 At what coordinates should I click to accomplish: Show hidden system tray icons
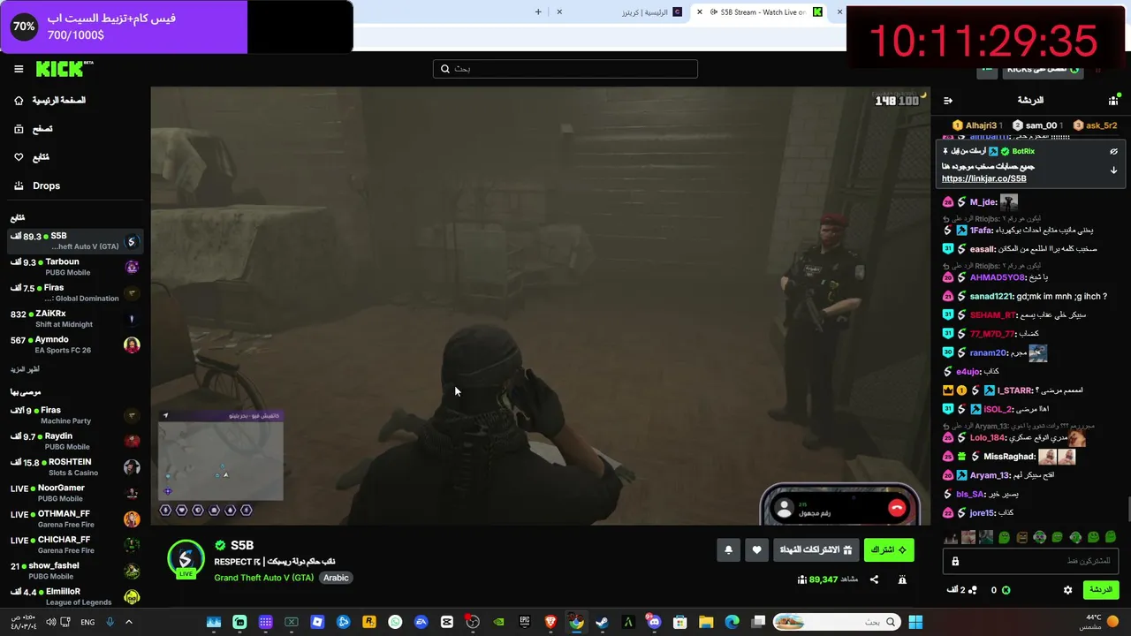click(x=128, y=622)
